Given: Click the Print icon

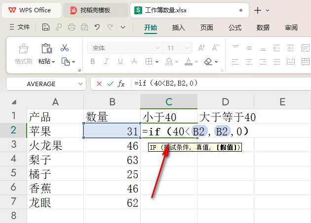Looking at the screenshot, I should (72, 27).
